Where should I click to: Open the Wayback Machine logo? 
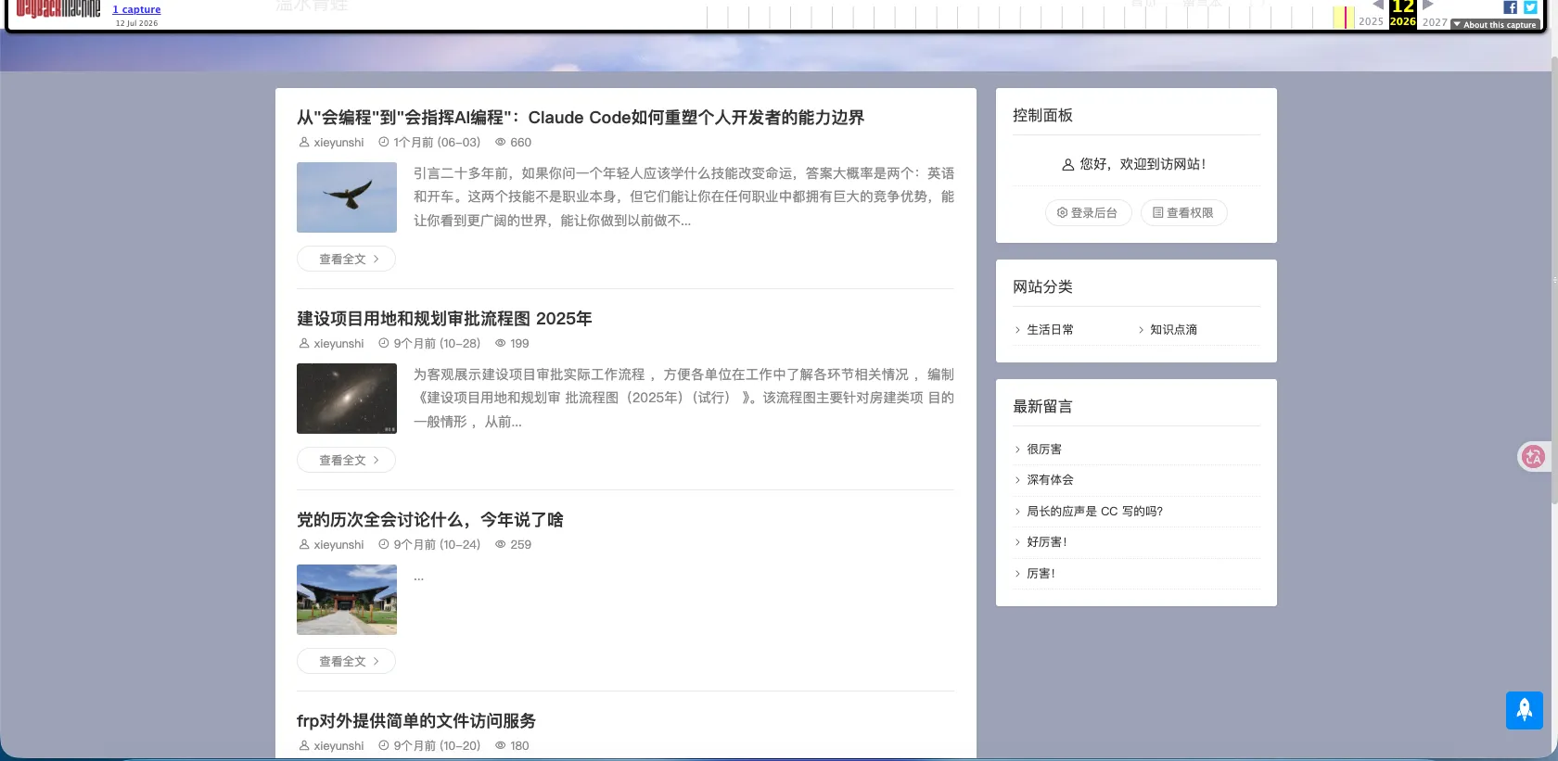[x=57, y=9]
